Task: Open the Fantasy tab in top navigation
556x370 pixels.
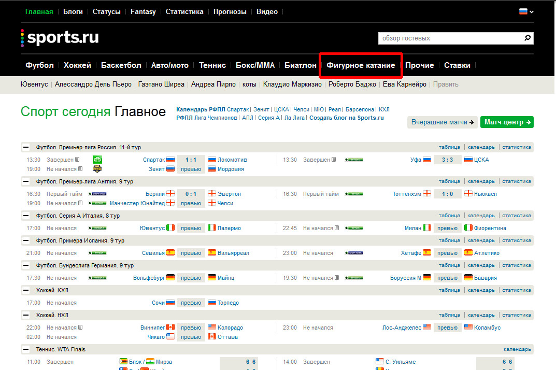Action: click(x=143, y=11)
